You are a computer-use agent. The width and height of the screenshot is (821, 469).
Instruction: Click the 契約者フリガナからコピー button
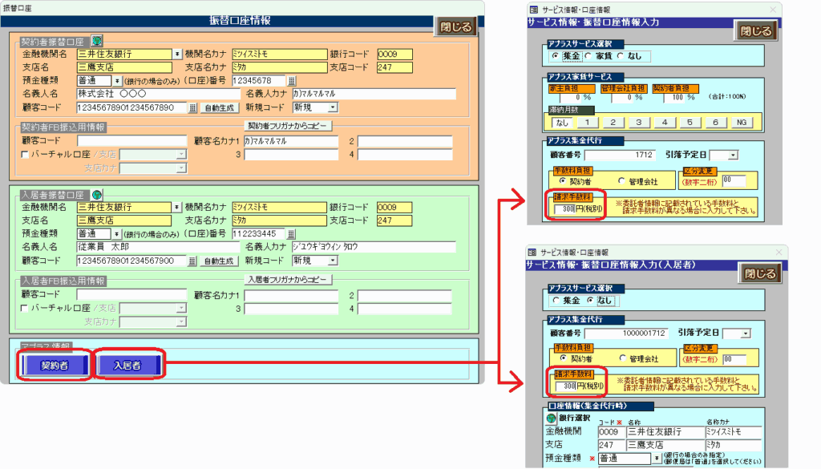coord(288,127)
